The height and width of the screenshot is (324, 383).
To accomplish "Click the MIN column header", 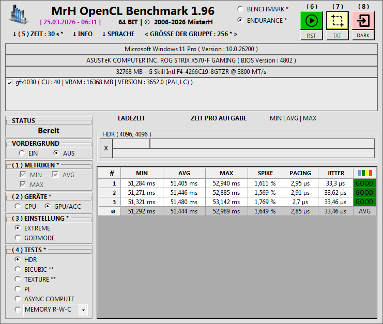I will pyautogui.click(x=142, y=173).
